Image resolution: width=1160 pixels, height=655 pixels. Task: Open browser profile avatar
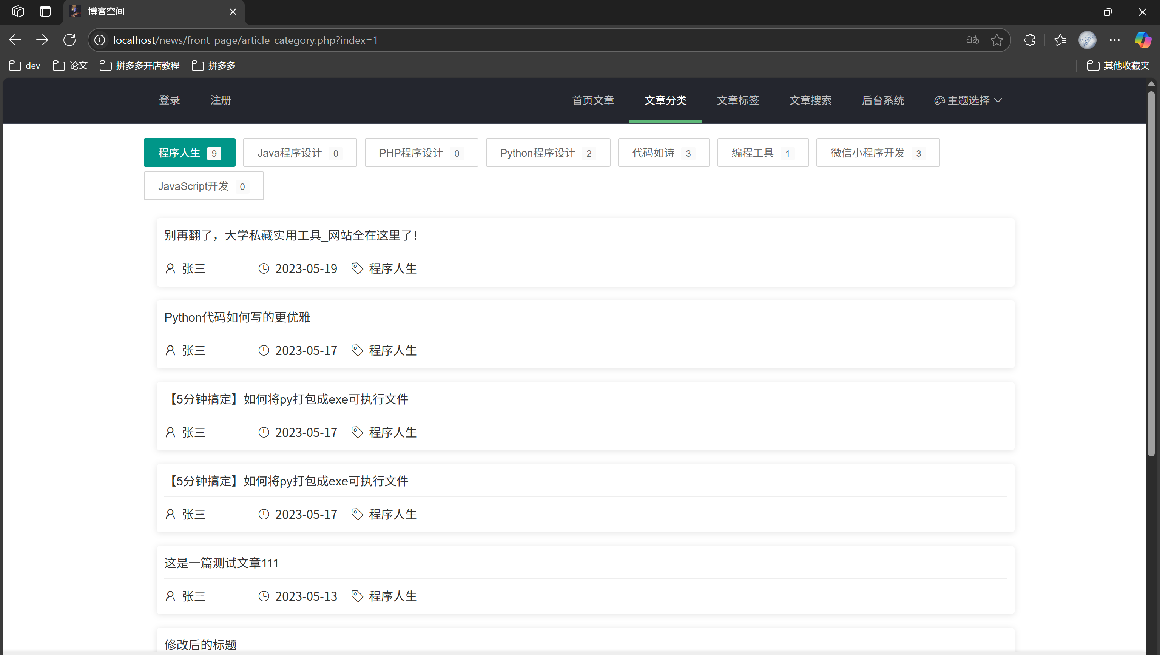[1087, 40]
